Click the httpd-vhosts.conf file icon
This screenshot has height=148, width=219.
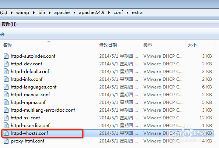point(6,133)
